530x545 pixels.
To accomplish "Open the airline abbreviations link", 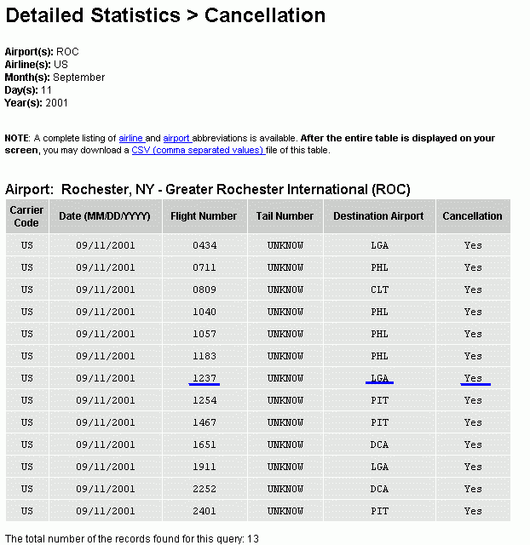I will point(131,138).
